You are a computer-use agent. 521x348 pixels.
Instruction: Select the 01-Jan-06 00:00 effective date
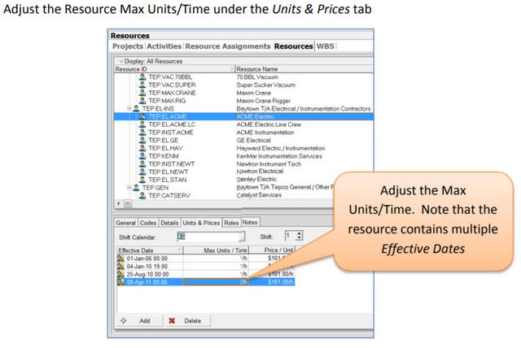pos(147,259)
